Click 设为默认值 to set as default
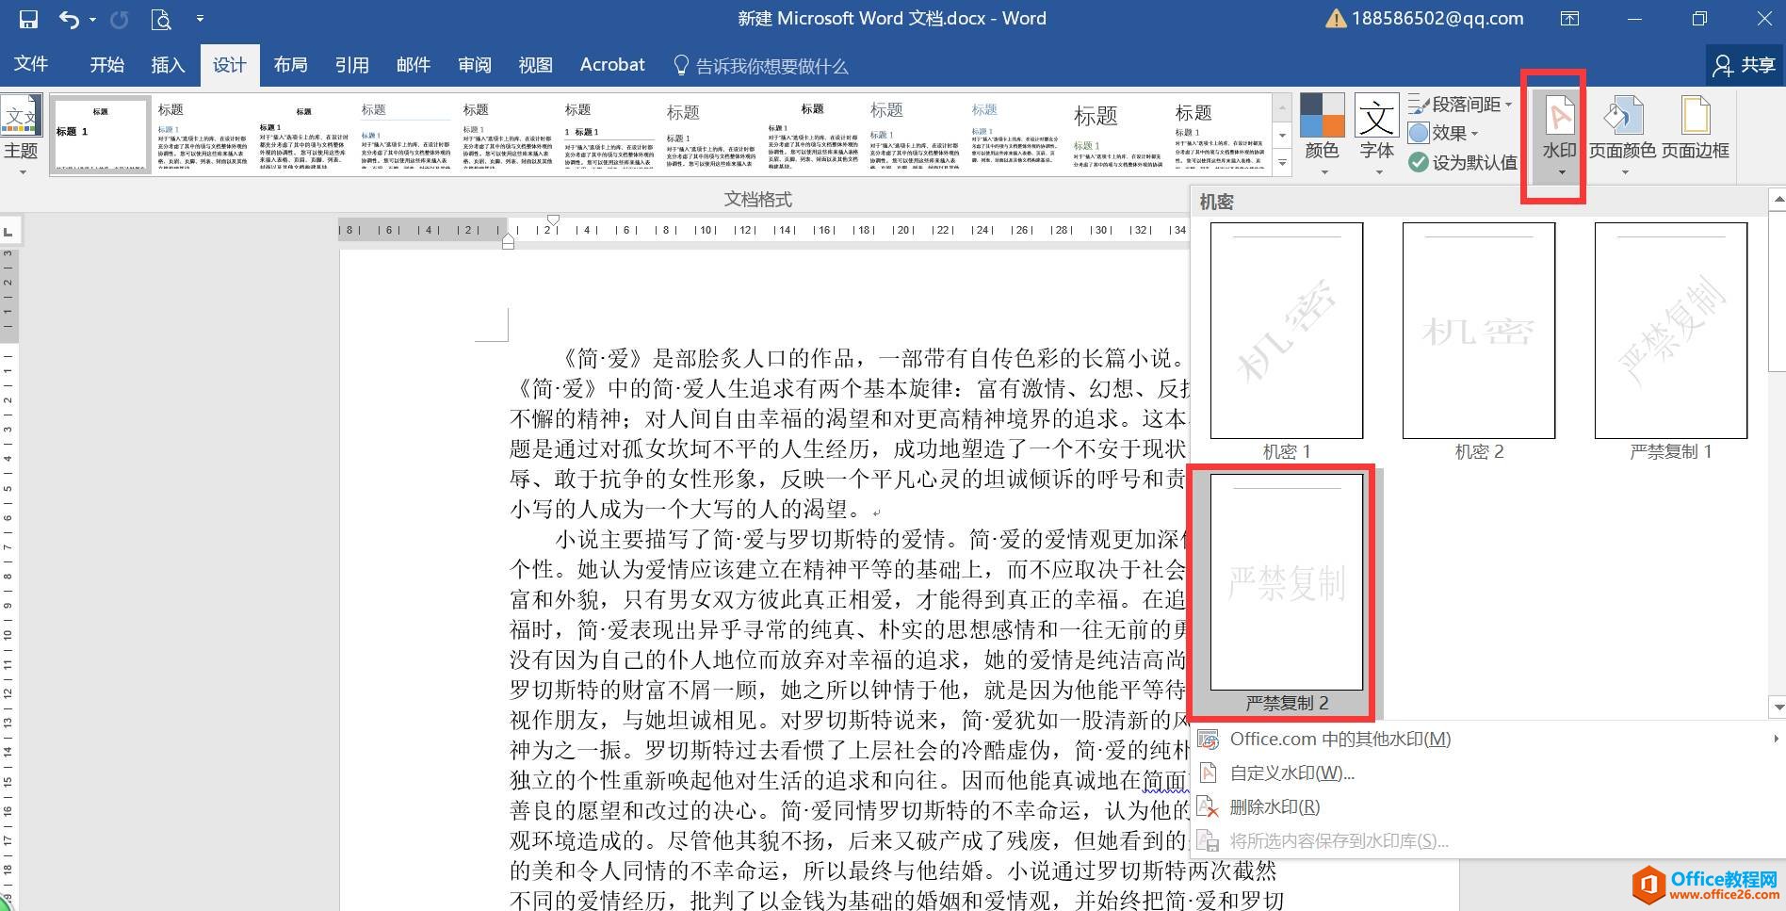Image resolution: width=1786 pixels, height=911 pixels. pos(1463,162)
